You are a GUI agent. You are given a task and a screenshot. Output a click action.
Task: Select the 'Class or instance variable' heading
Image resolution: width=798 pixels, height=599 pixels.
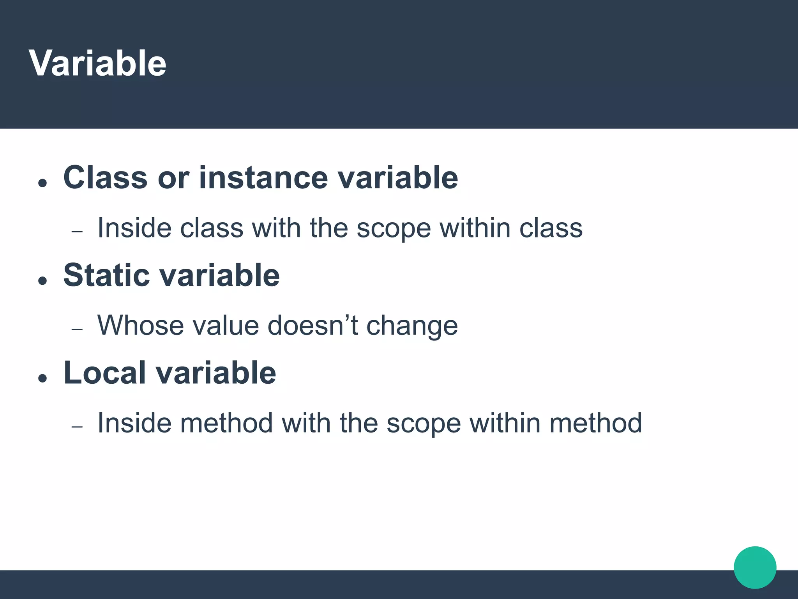click(260, 178)
